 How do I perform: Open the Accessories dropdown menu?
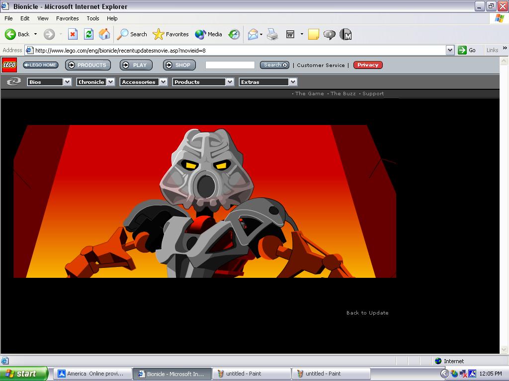coord(163,82)
